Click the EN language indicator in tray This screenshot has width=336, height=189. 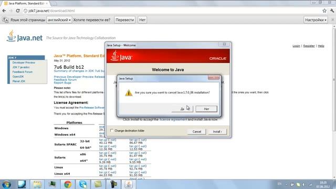click(x=279, y=184)
